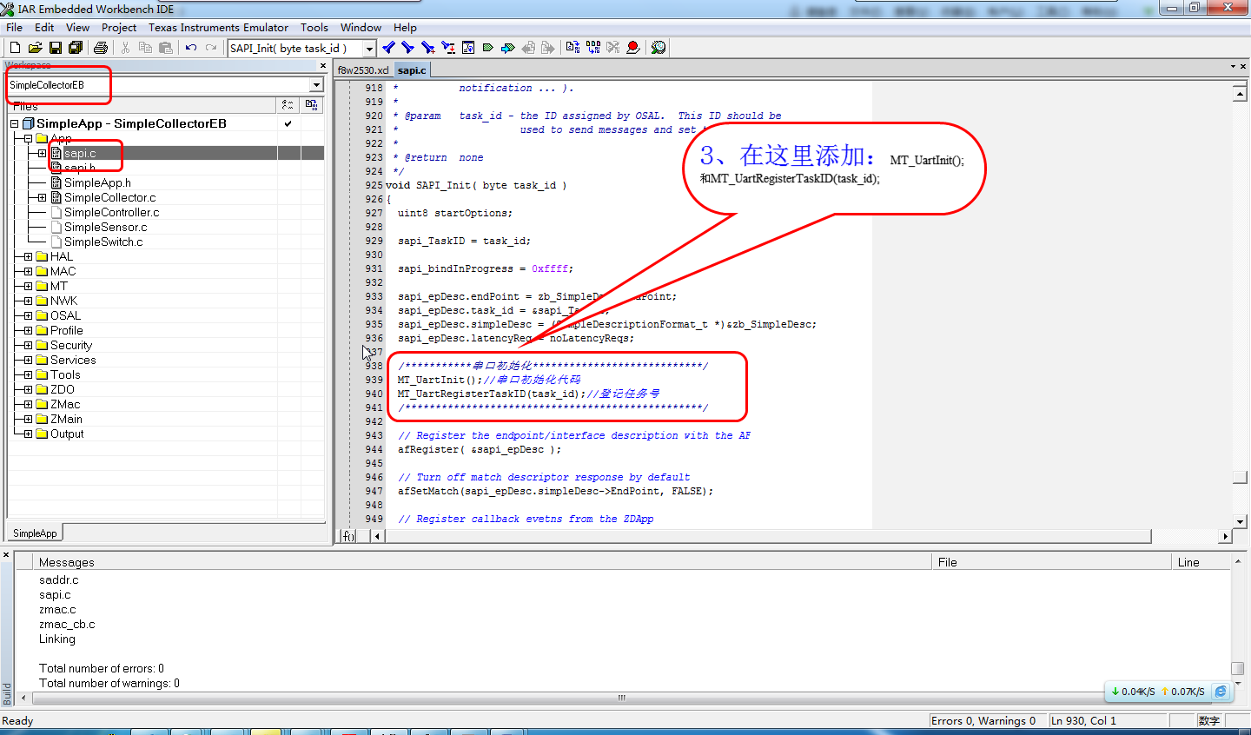Click the Go to Definition toolbar icon
This screenshot has height=735, width=1251.
tap(468, 48)
